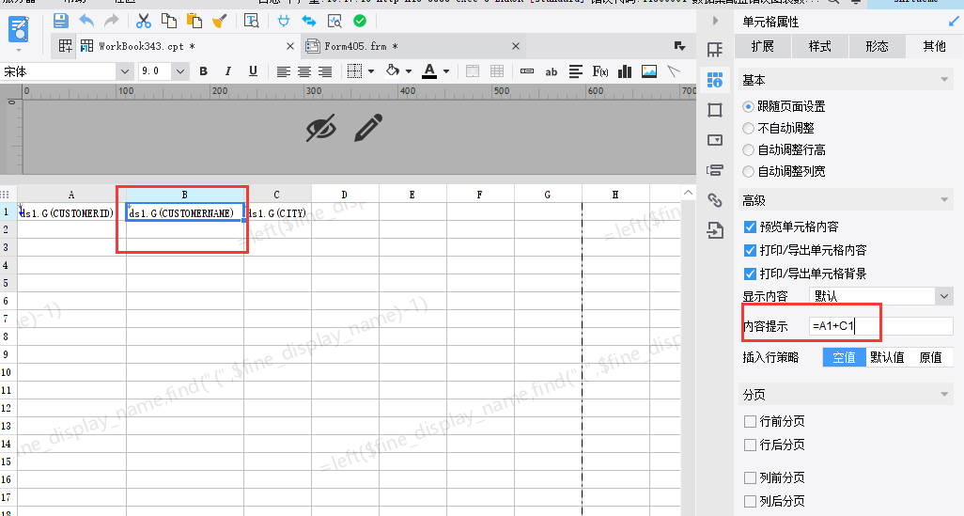This screenshot has width=964, height=516.
Task: Choose 空值 insert row strategy
Action: tap(844, 357)
